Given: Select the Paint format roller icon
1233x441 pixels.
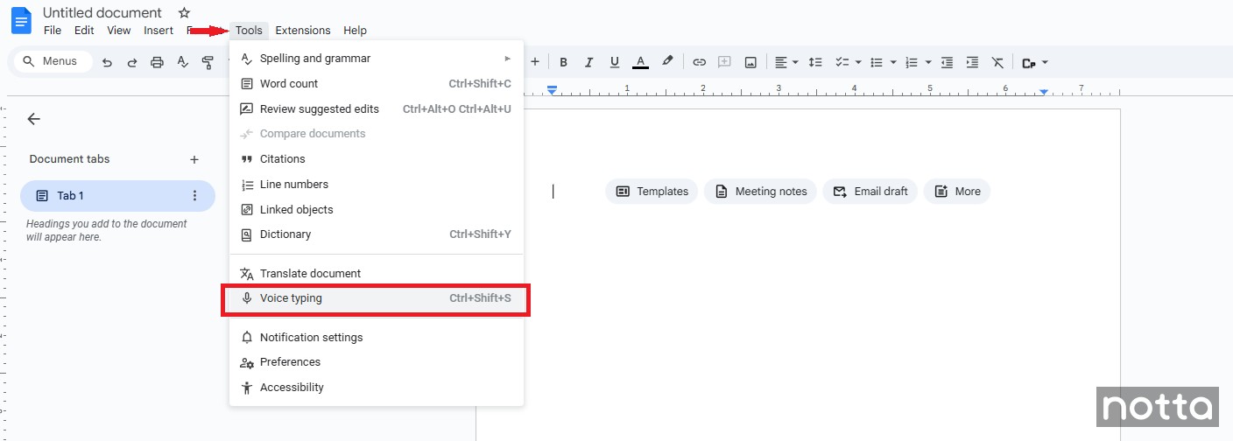Looking at the screenshot, I should 208,62.
